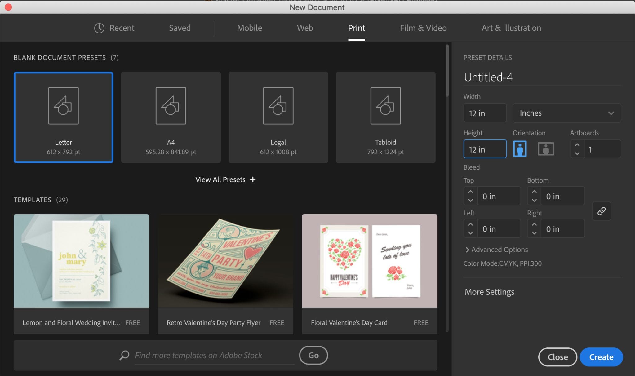Click the plus icon next to View All Presets
Image resolution: width=635 pixels, height=376 pixels.
[x=253, y=179]
